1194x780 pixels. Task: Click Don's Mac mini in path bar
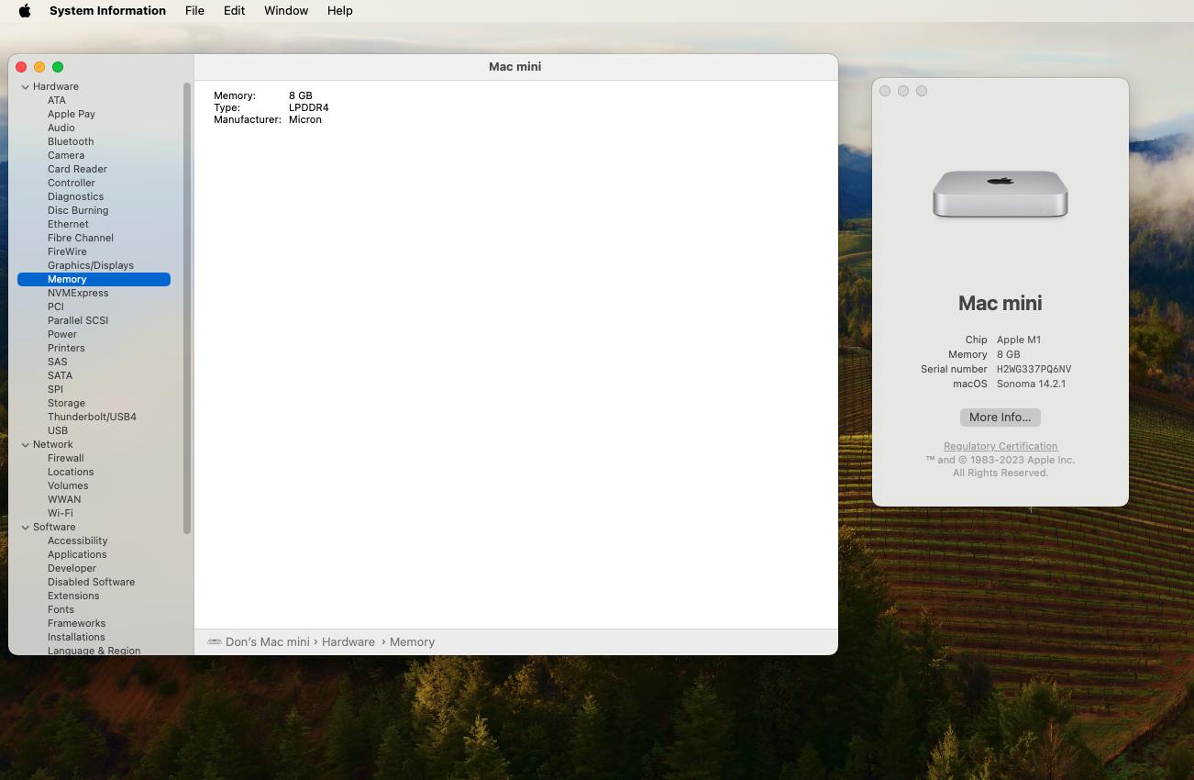tap(268, 641)
